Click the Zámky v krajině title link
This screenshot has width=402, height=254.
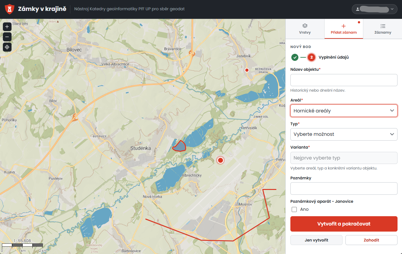point(42,9)
